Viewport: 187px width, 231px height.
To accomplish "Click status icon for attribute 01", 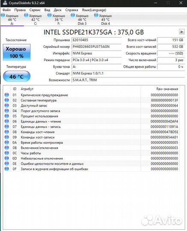I will (6, 95).
